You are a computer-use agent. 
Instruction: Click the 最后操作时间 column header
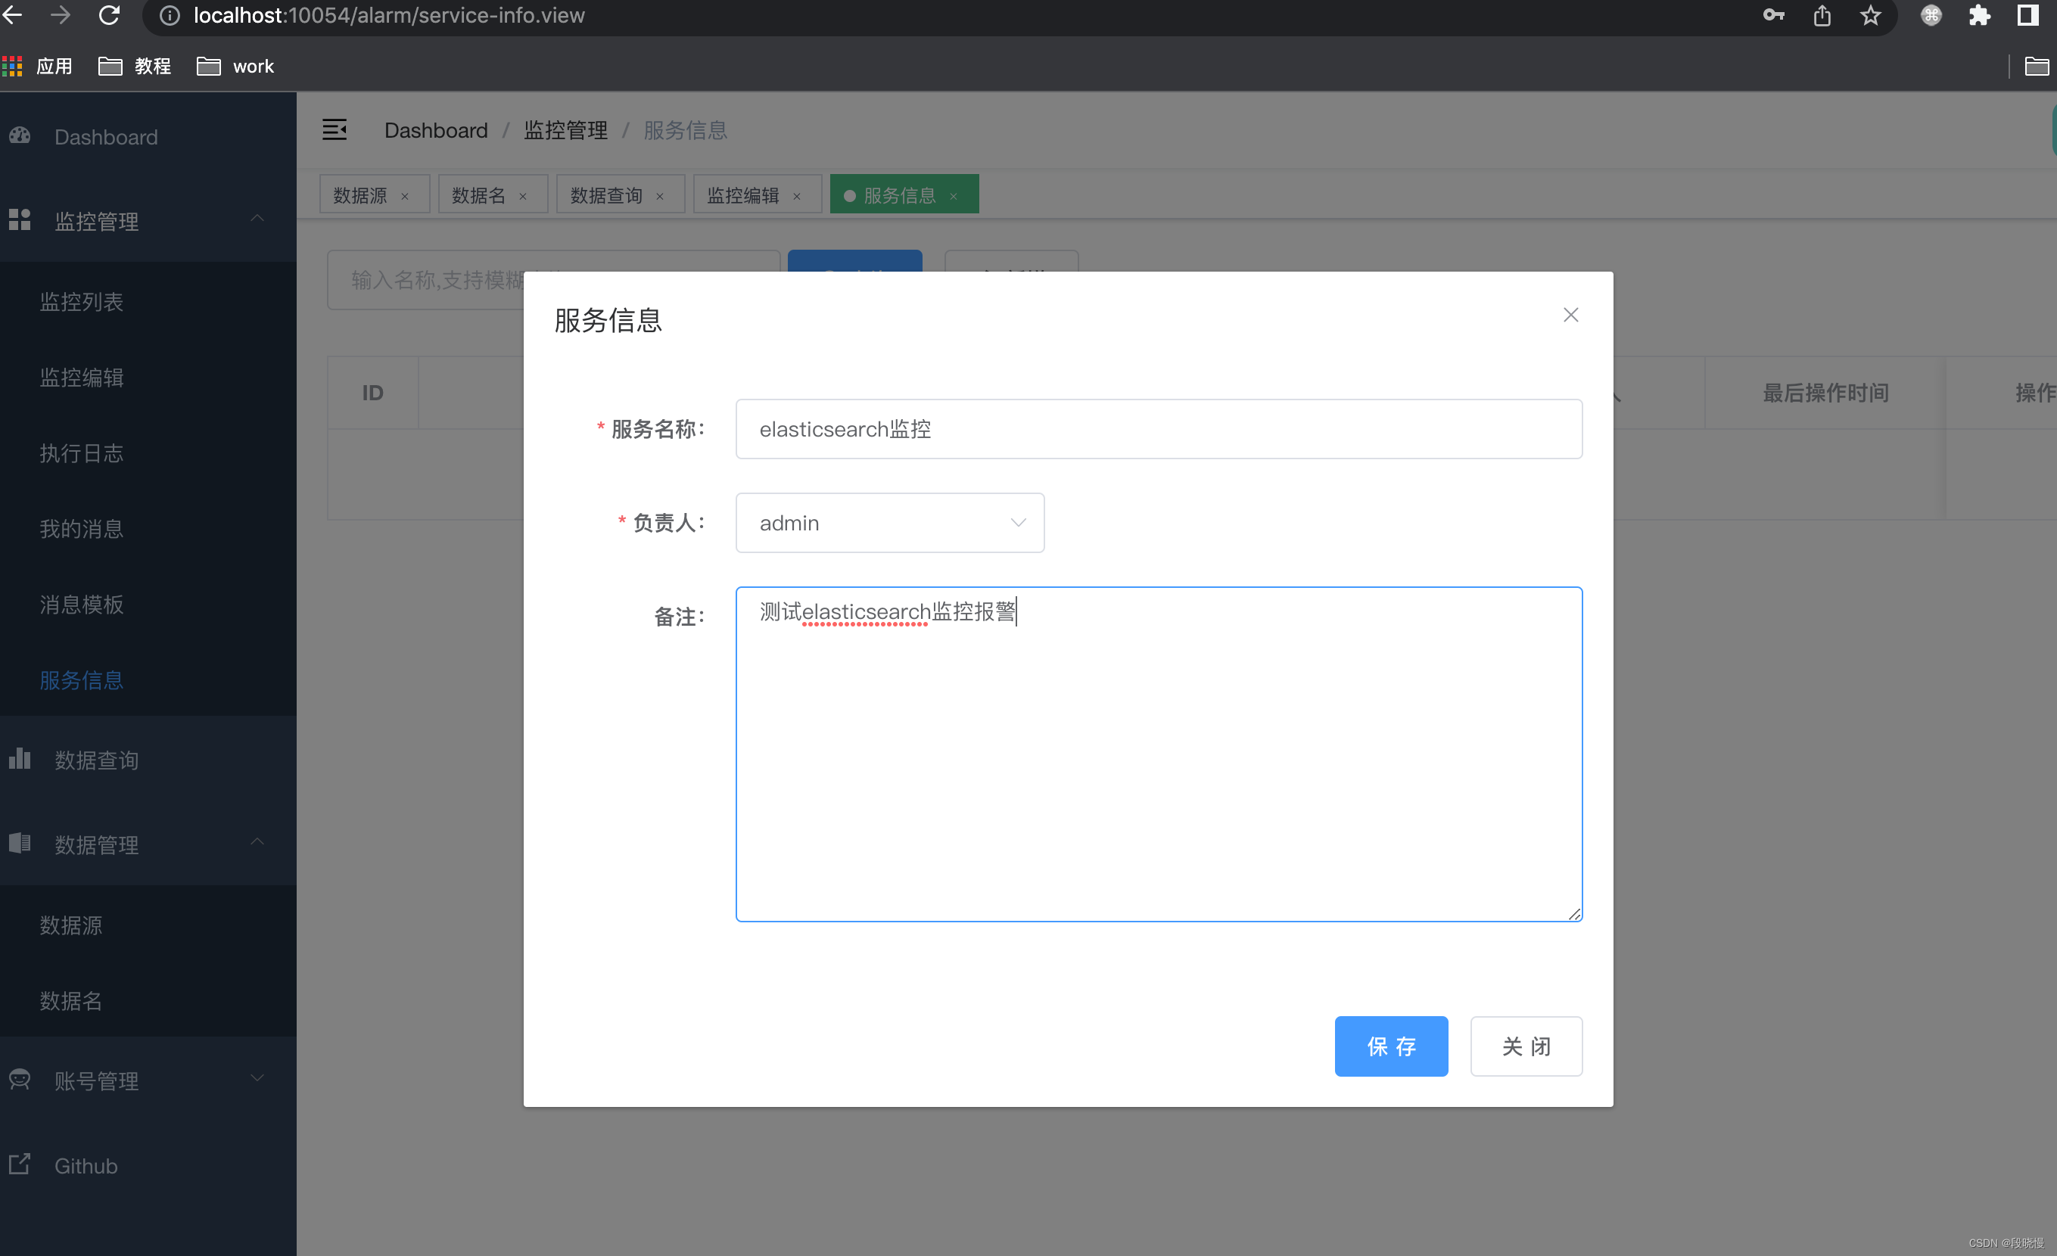[x=1825, y=392]
